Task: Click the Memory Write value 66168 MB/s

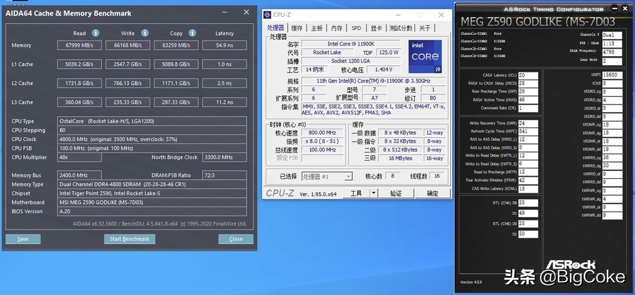Action: click(x=128, y=46)
